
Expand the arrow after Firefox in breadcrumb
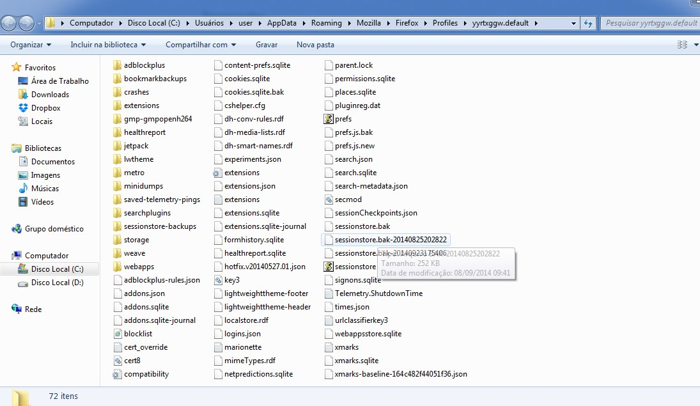[x=426, y=23]
